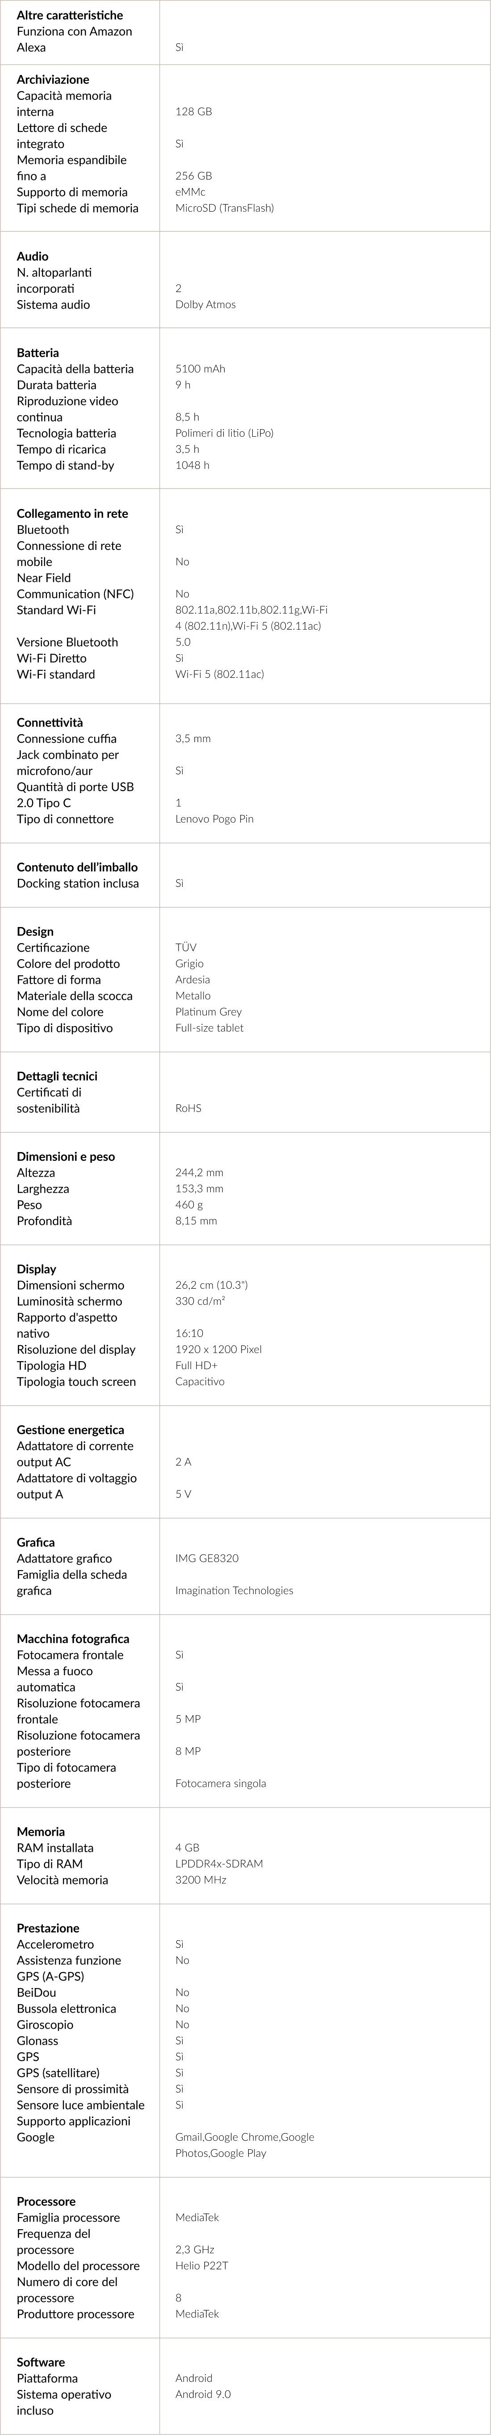491x2435 pixels.
Task: Select the Prestazione section heading
Action: [48, 1927]
